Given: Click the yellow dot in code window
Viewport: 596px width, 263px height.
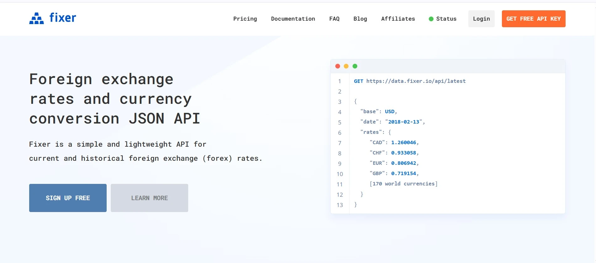Looking at the screenshot, I should pyautogui.click(x=346, y=66).
